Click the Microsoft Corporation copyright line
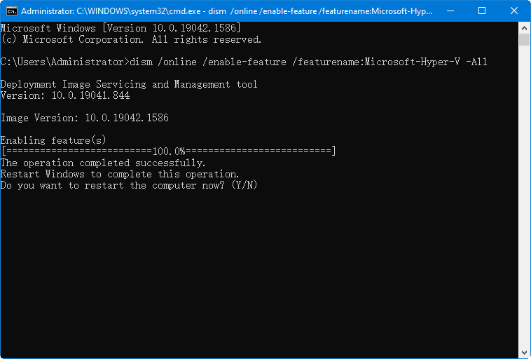The width and height of the screenshot is (531, 359). [x=131, y=39]
